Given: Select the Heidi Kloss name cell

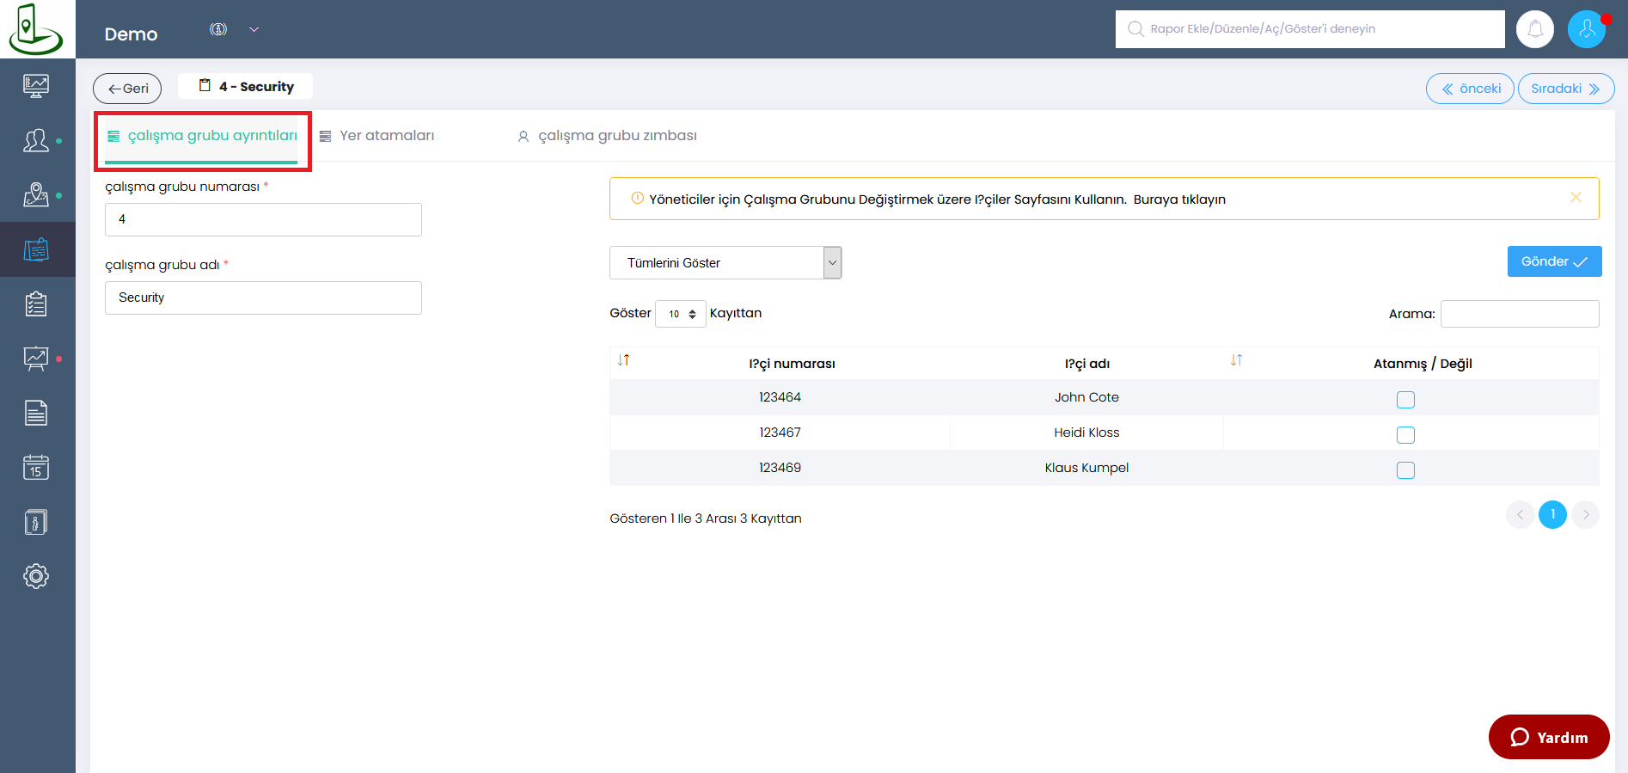Looking at the screenshot, I should click(x=1086, y=433).
